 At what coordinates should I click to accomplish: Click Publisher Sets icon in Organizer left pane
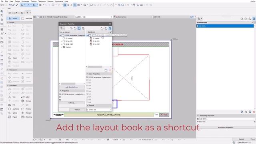point(83,28)
